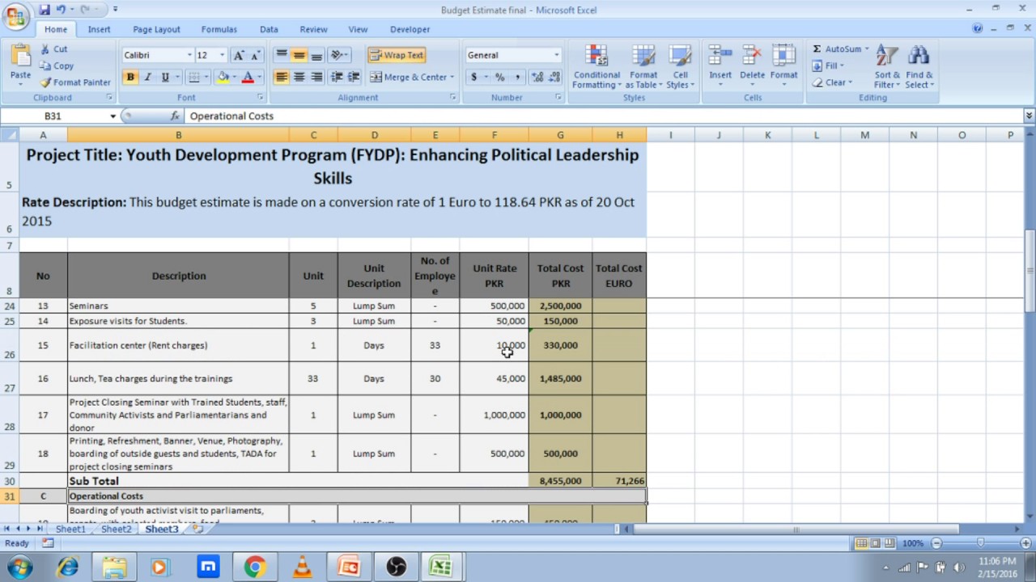
Task: Increase font size with Grow Font
Action: 239,55
